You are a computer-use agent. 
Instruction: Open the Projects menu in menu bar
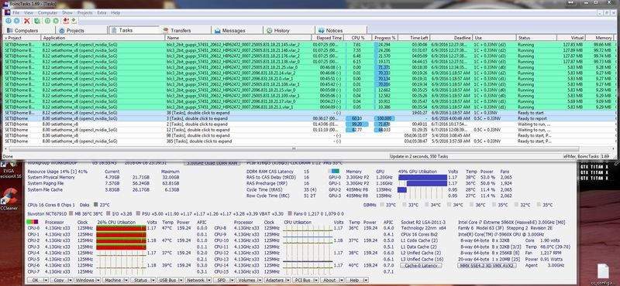click(x=84, y=13)
